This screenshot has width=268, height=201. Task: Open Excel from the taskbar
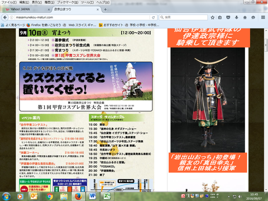(107, 197)
